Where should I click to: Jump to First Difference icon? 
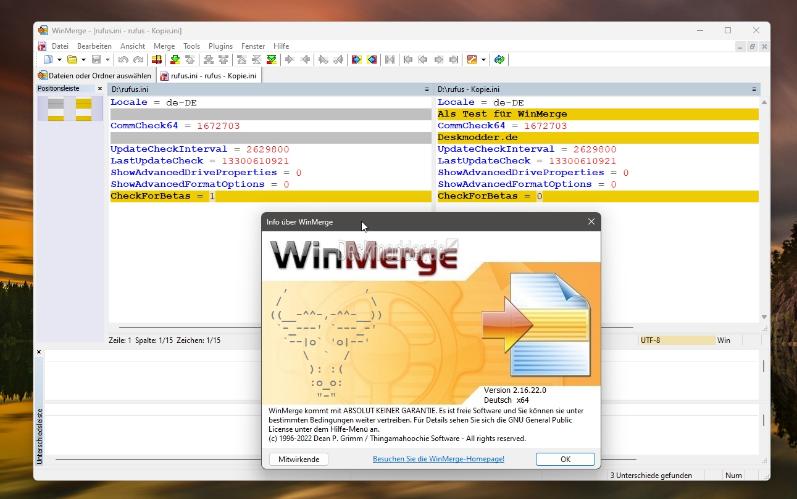pos(242,60)
